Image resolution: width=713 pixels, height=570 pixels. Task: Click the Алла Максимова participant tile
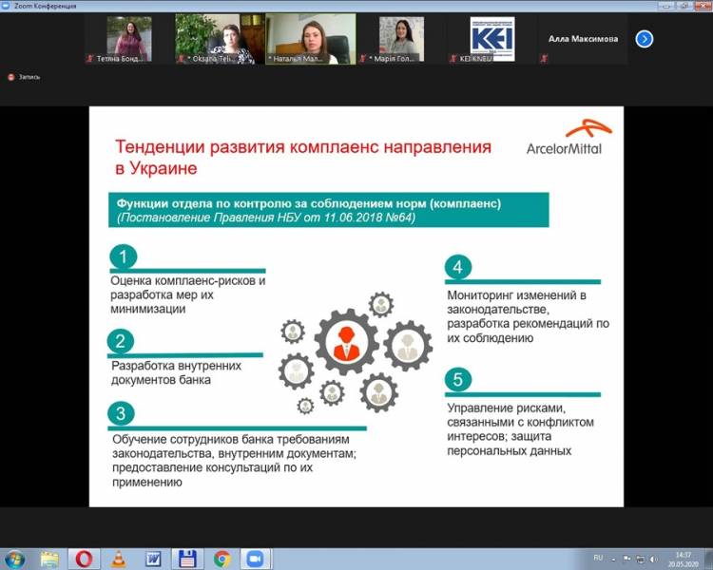coord(582,39)
